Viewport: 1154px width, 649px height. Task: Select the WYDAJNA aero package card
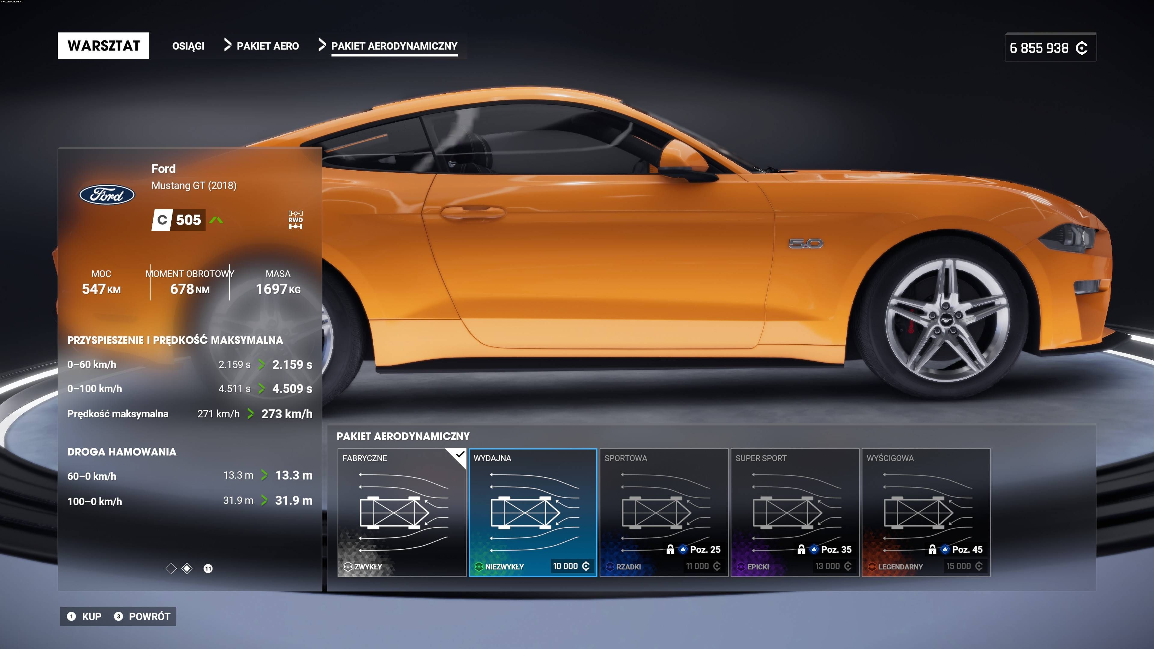click(533, 512)
